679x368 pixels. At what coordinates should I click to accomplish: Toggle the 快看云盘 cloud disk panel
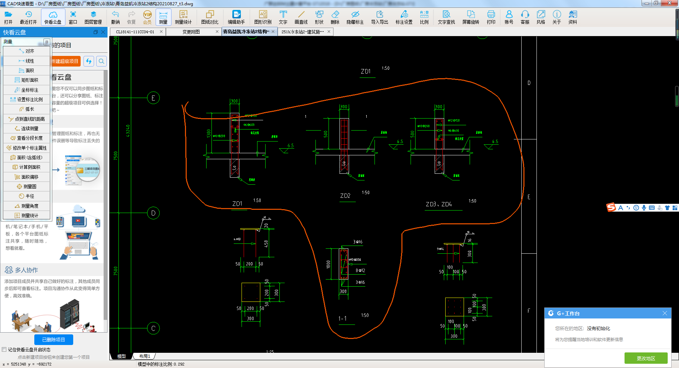pyautogui.click(x=53, y=17)
